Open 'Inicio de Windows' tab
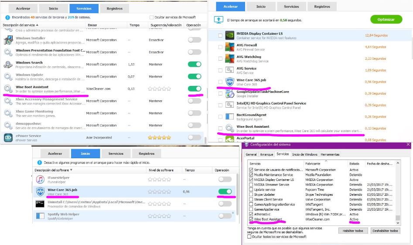This screenshot has height=245, width=413. point(305,154)
